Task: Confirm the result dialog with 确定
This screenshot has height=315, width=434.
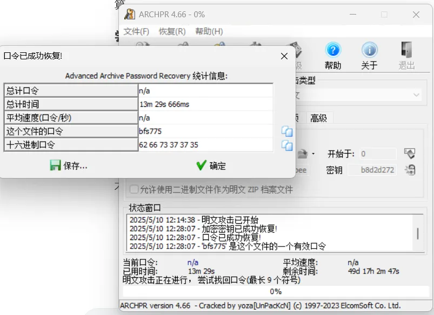Action: pos(211,166)
